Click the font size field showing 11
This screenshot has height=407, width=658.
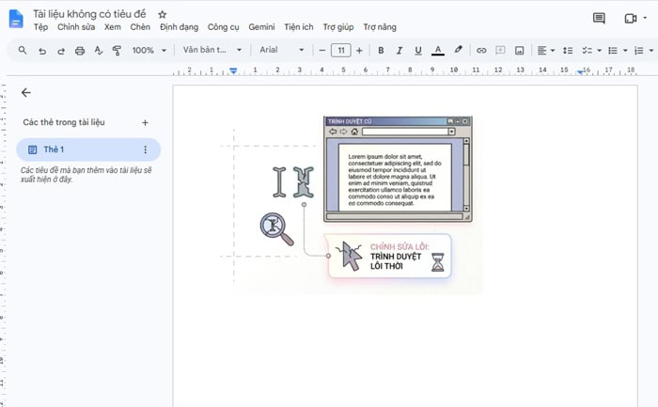(x=340, y=51)
